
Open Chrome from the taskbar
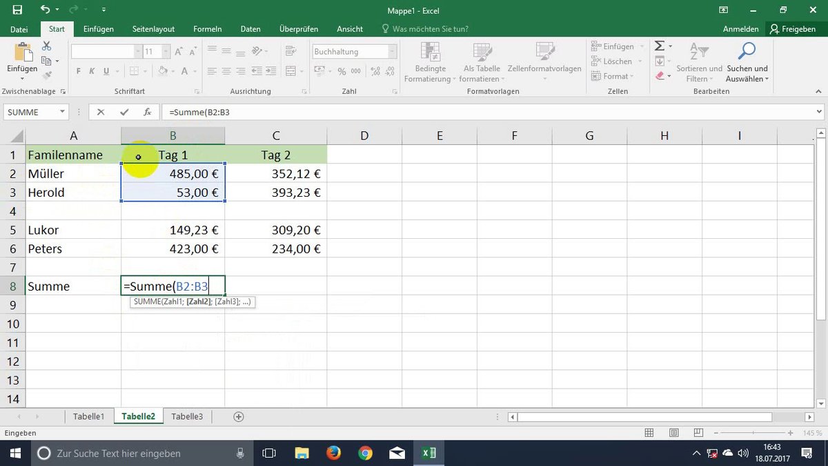(x=365, y=454)
